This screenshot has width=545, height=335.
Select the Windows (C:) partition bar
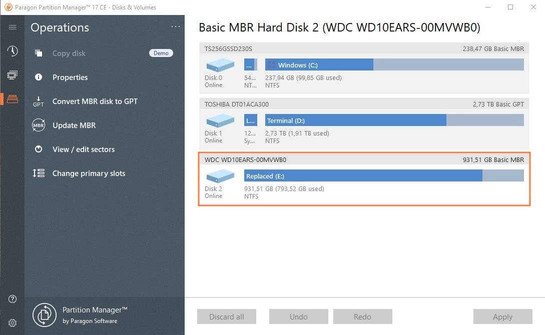pyautogui.click(x=394, y=65)
